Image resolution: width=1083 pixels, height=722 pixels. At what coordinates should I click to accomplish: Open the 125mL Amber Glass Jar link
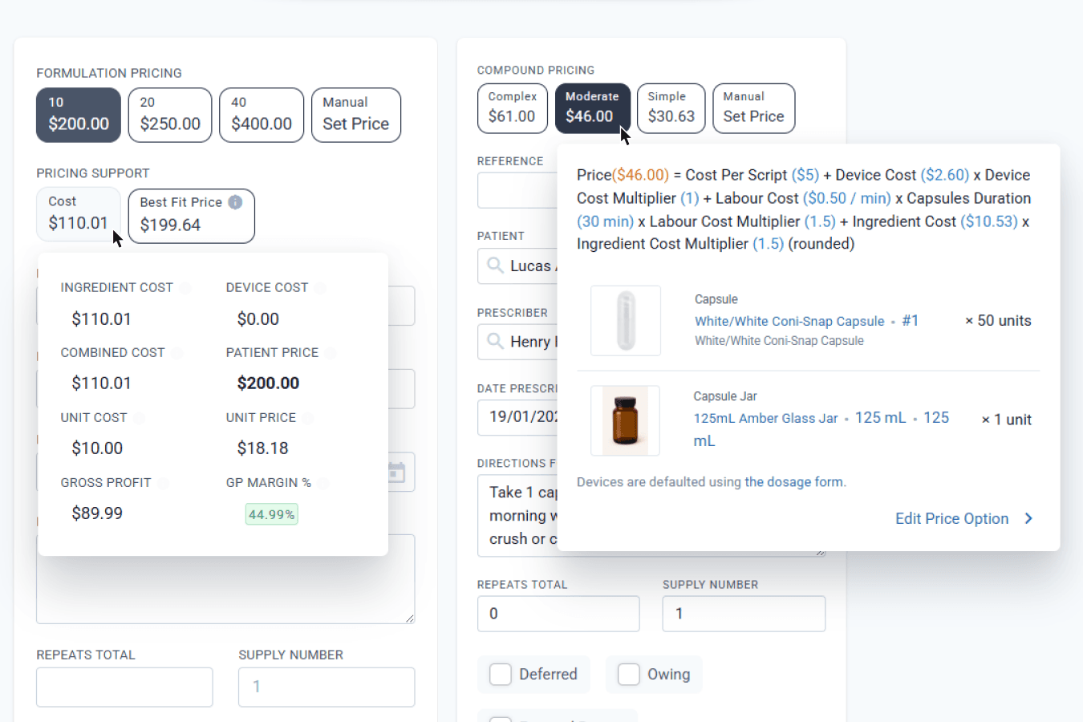pos(765,418)
